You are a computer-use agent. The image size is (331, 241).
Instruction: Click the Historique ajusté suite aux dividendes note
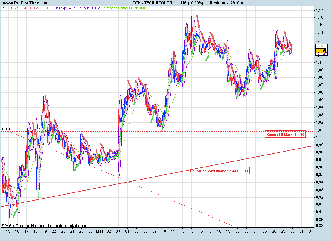(58, 226)
